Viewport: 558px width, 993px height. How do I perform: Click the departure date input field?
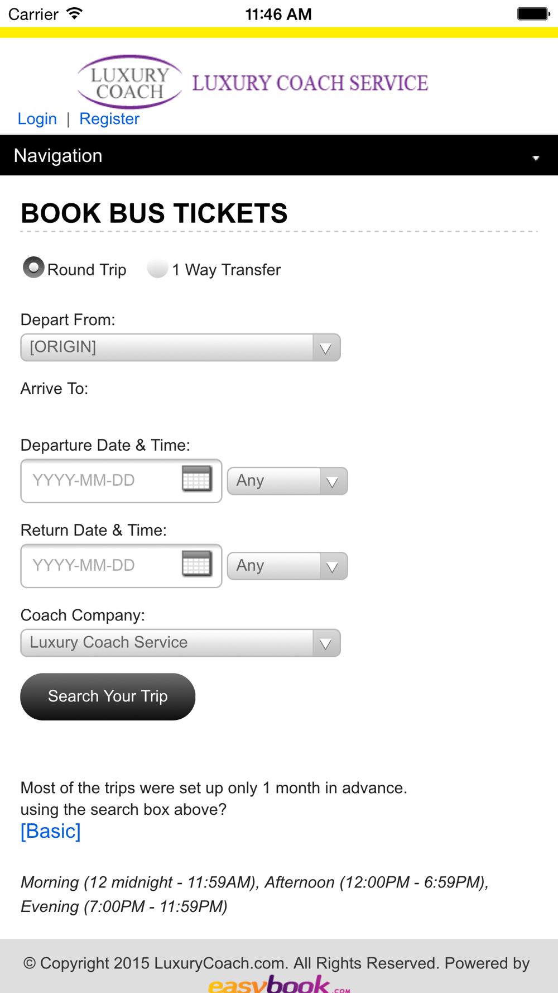click(121, 481)
